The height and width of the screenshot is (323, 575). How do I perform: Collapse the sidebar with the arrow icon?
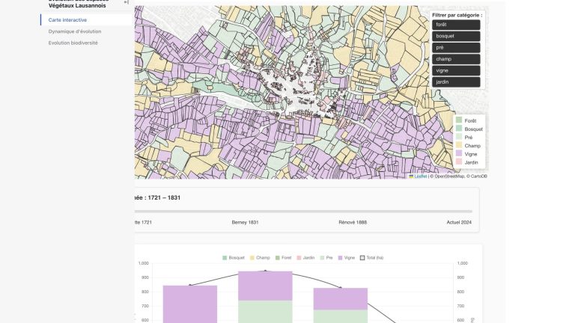126,3
